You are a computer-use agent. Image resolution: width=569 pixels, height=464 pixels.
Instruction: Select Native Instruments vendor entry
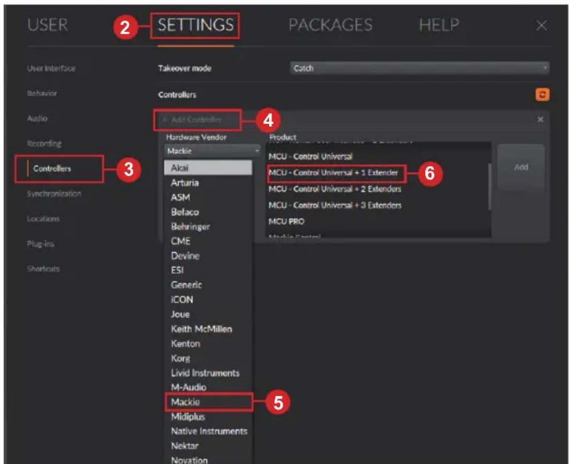(x=209, y=431)
